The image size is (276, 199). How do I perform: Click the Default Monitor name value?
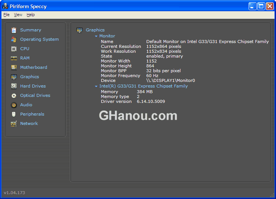tap(207, 42)
